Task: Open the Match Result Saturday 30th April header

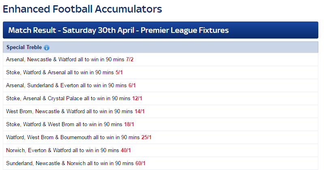Action: tap(161, 30)
